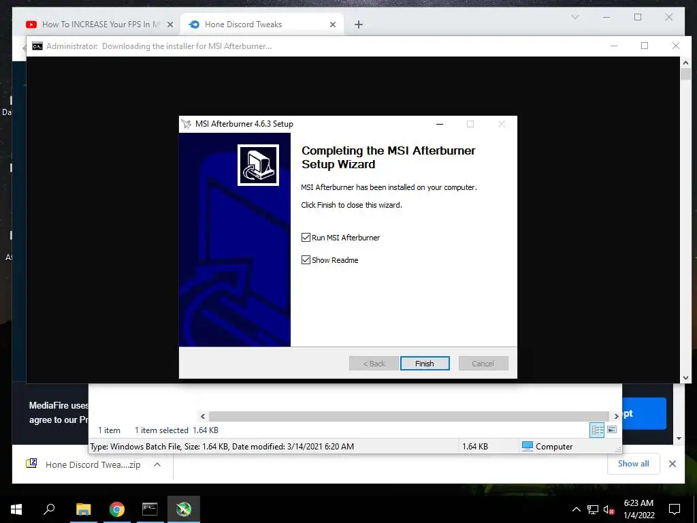This screenshot has width=697, height=523.
Task: Click the YouTube favicon on first tab
Action: [x=31, y=25]
